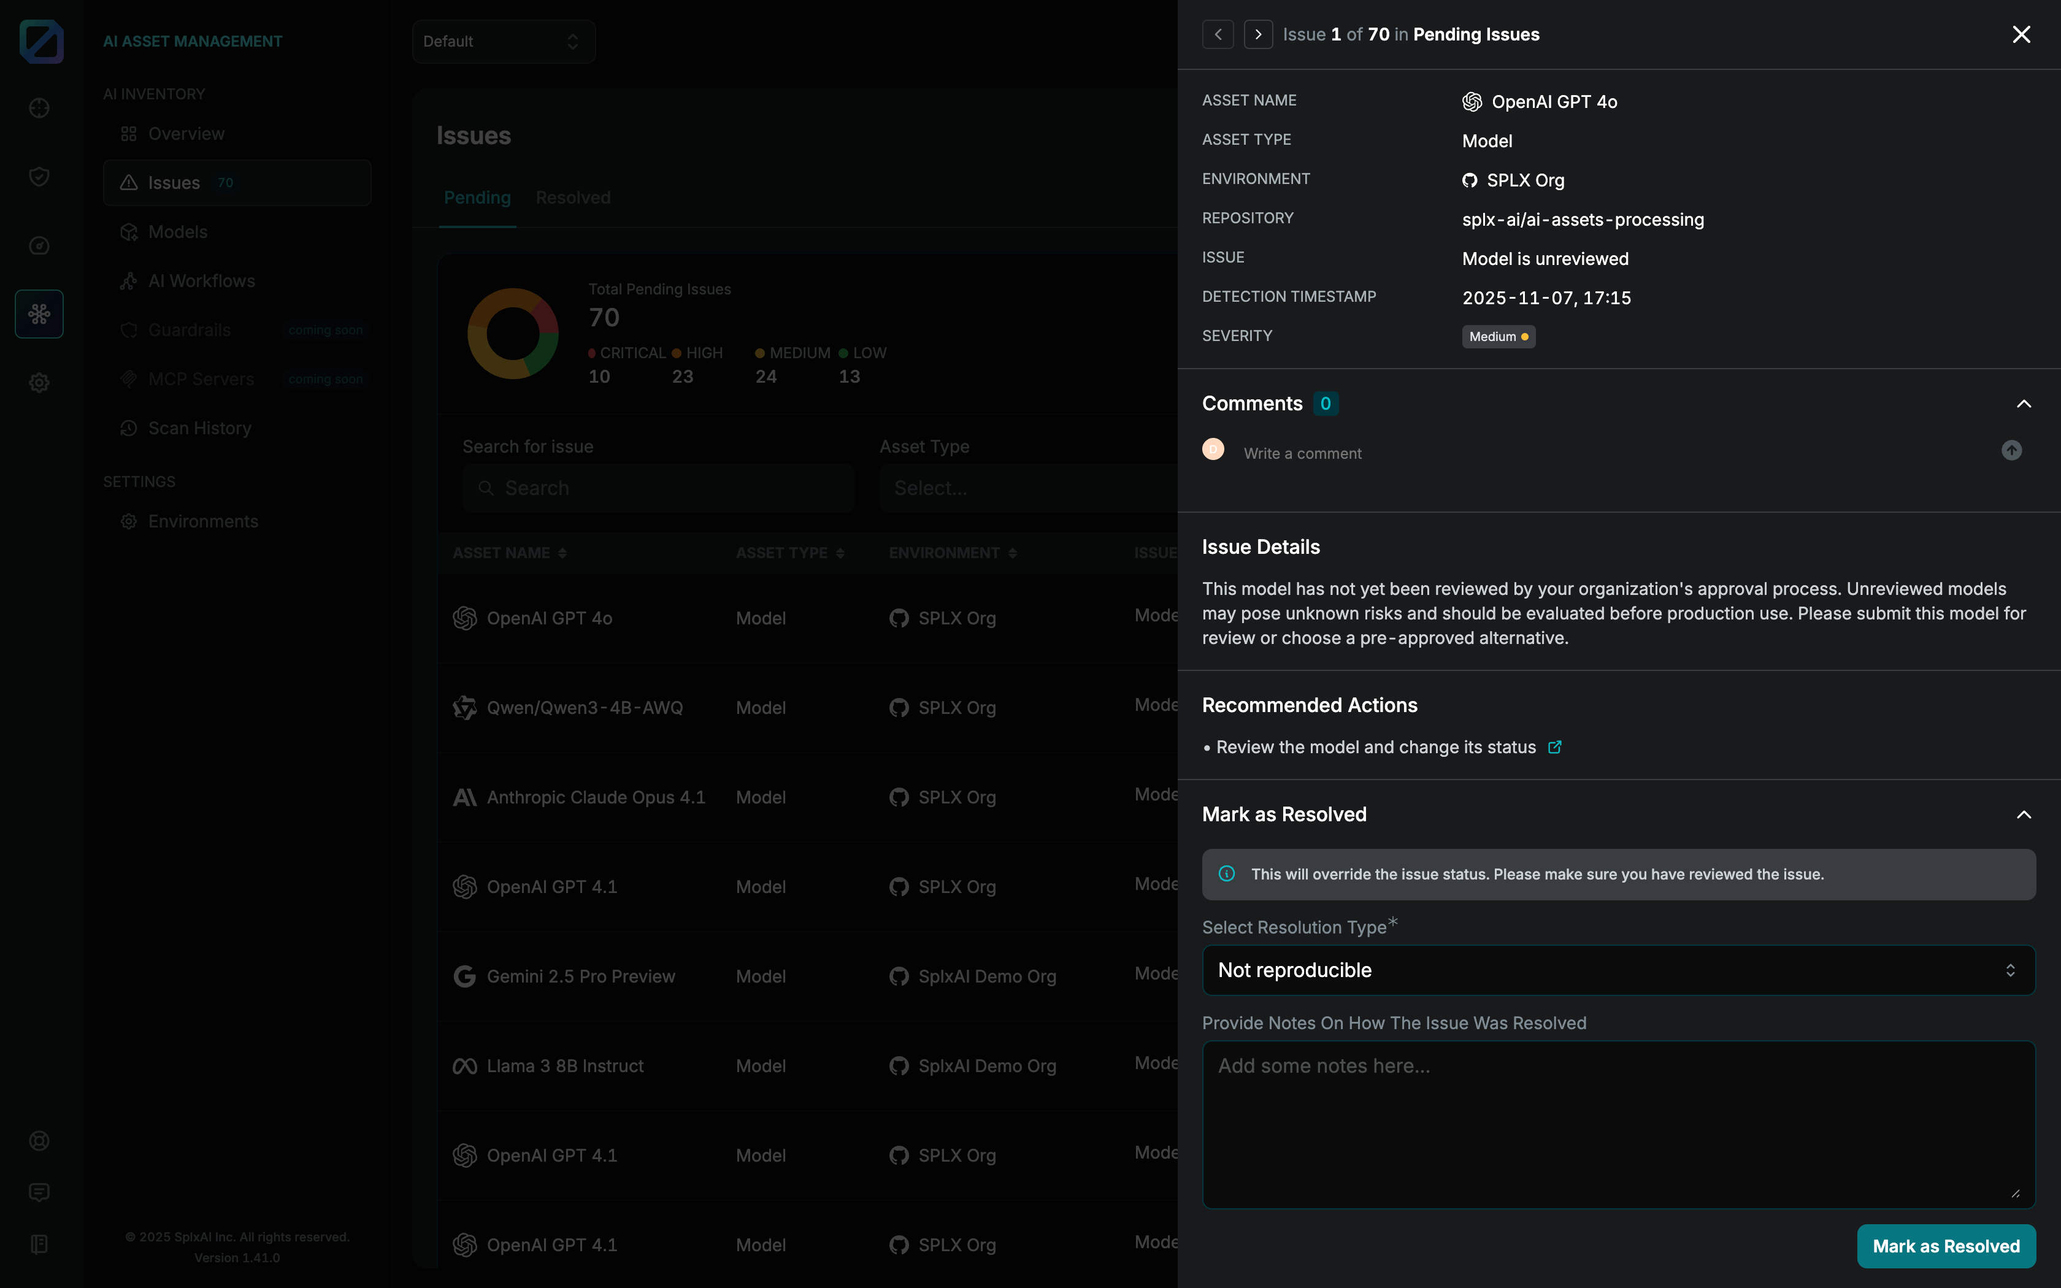The height and width of the screenshot is (1288, 2061).
Task: Go to previous issue with left arrow
Action: (x=1218, y=34)
